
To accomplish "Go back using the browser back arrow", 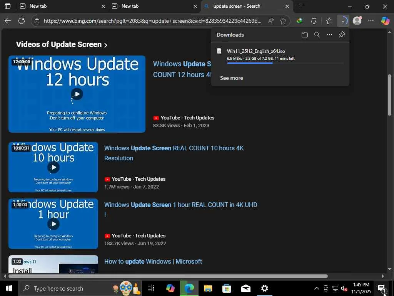I will (8, 21).
